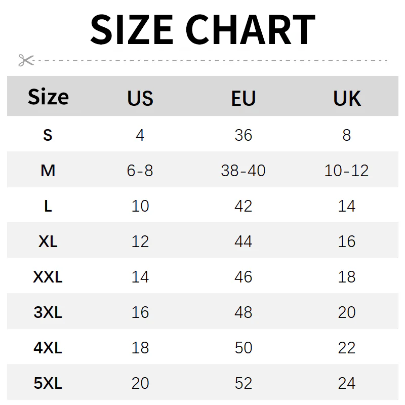Screen dimensions: 405x405
Task: Click the L size row label
Action: click(x=48, y=206)
